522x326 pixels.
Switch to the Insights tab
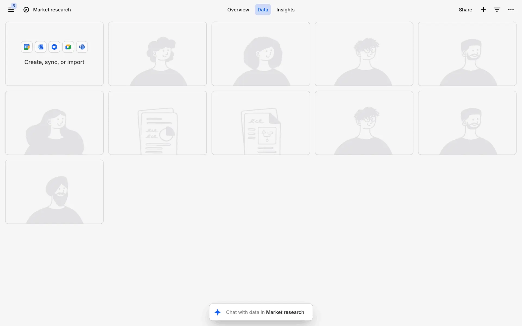pyautogui.click(x=285, y=10)
